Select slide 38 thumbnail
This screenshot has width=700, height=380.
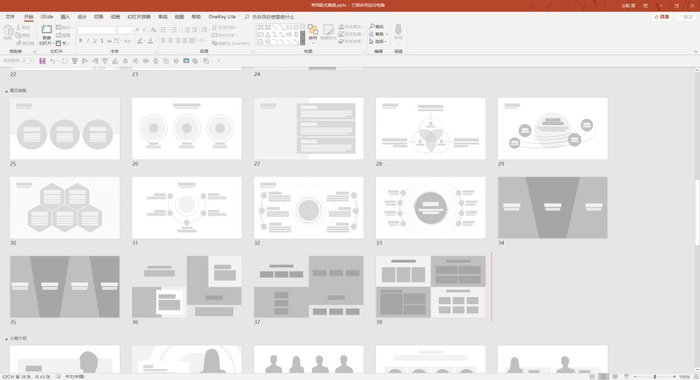tap(430, 287)
